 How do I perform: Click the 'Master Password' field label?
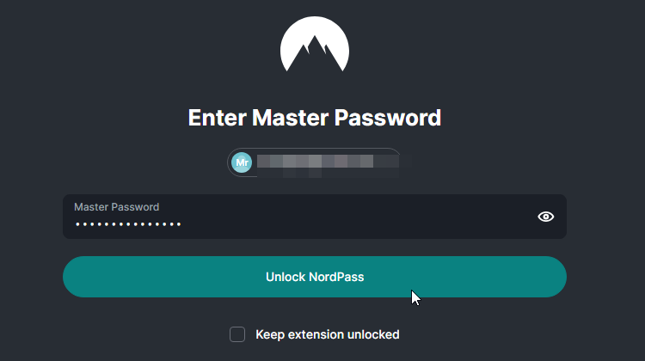(116, 207)
